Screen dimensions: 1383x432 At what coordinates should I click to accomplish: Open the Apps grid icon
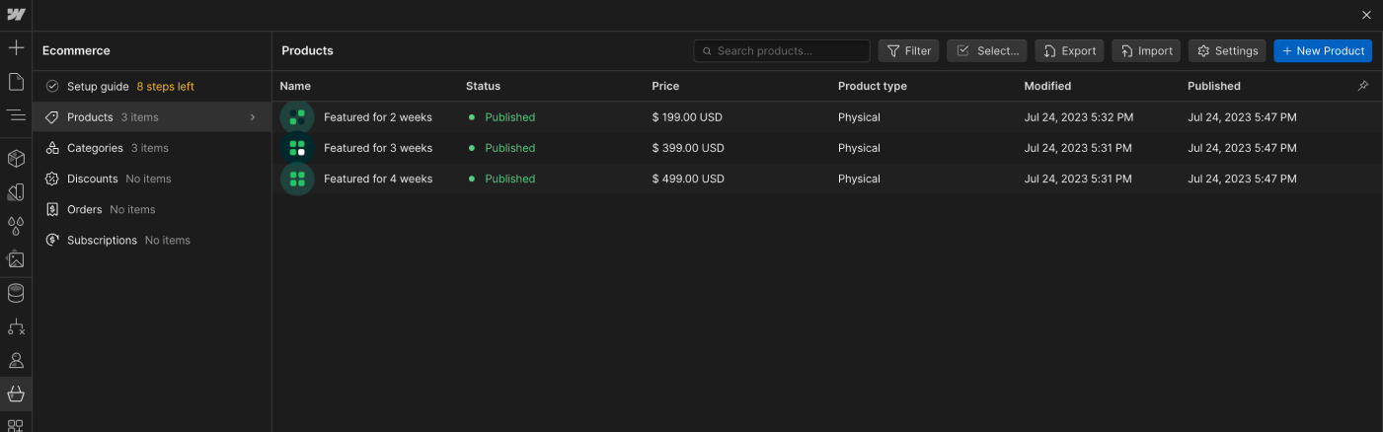coord(16,425)
